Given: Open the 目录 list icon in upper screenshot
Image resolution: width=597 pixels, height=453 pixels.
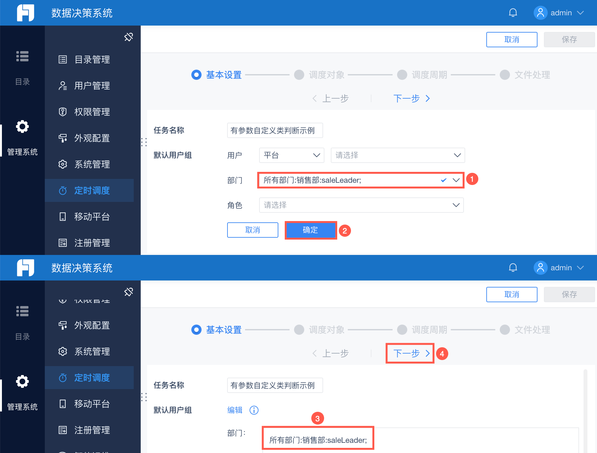Looking at the screenshot, I should 22,56.
